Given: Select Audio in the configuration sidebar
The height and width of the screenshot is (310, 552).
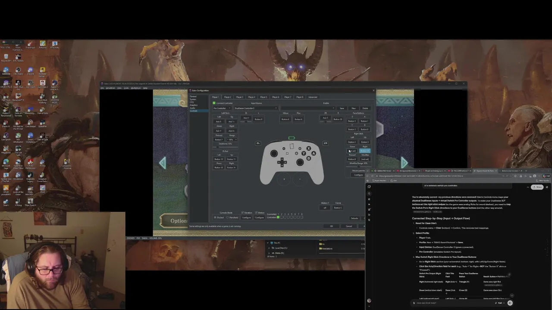Looking at the screenshot, I should coord(192,108).
